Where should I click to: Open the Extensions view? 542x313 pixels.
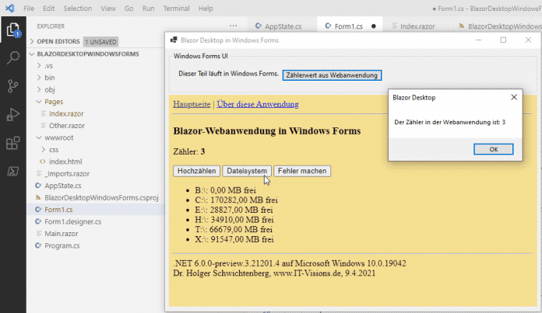coord(13,143)
